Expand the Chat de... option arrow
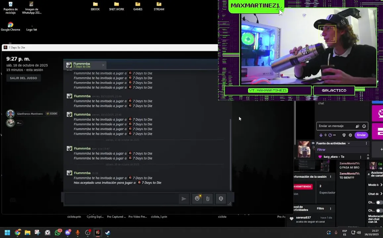The height and width of the screenshot is (238, 383). point(381,194)
